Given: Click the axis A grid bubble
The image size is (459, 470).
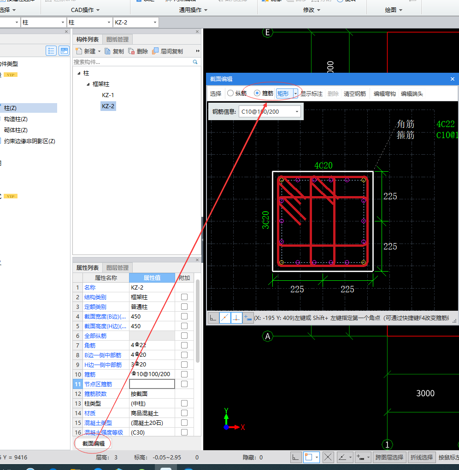Looking at the screenshot, I should click(x=267, y=337).
